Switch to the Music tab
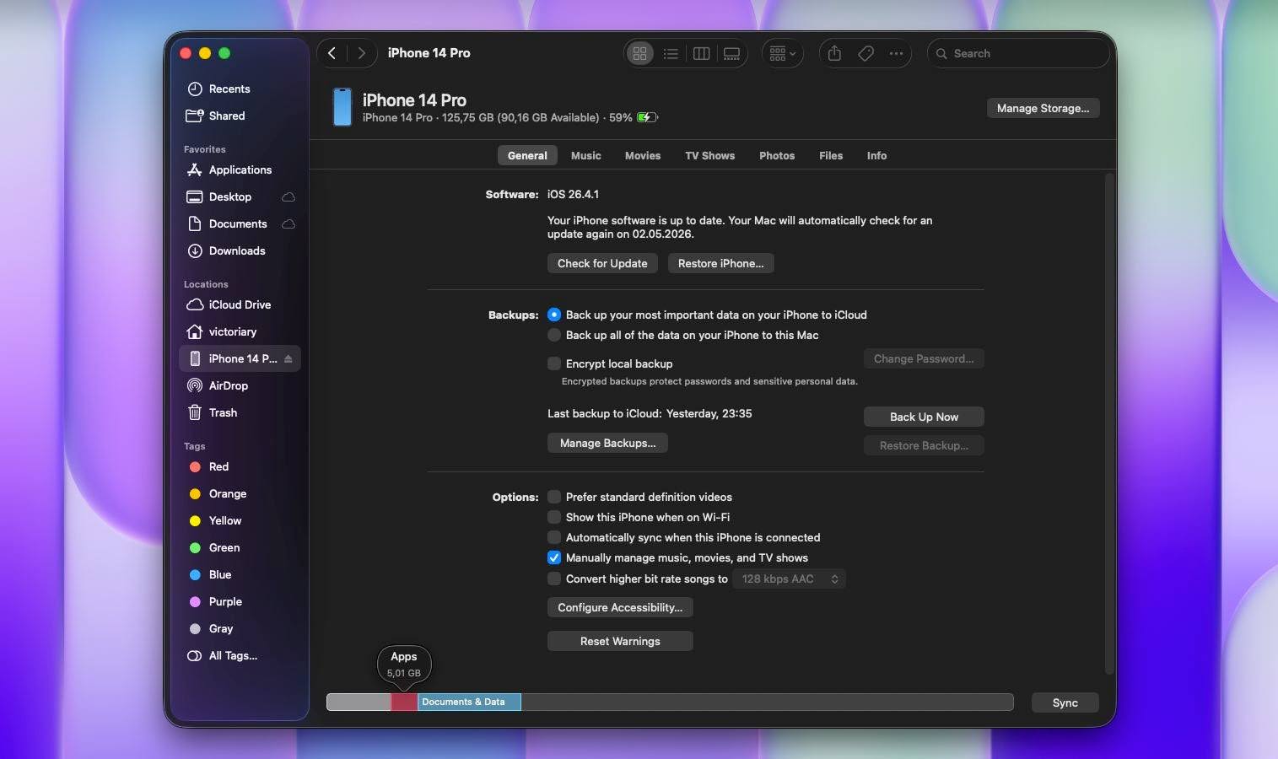The image size is (1278, 759). (x=585, y=155)
